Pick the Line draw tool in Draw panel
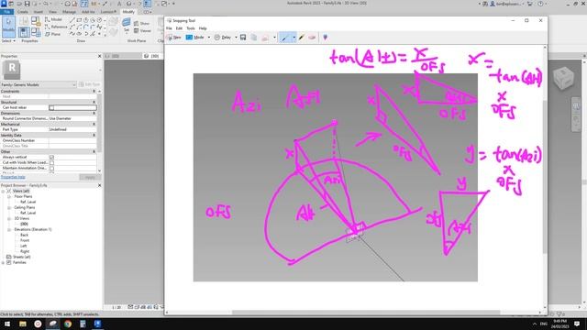 click(x=72, y=20)
